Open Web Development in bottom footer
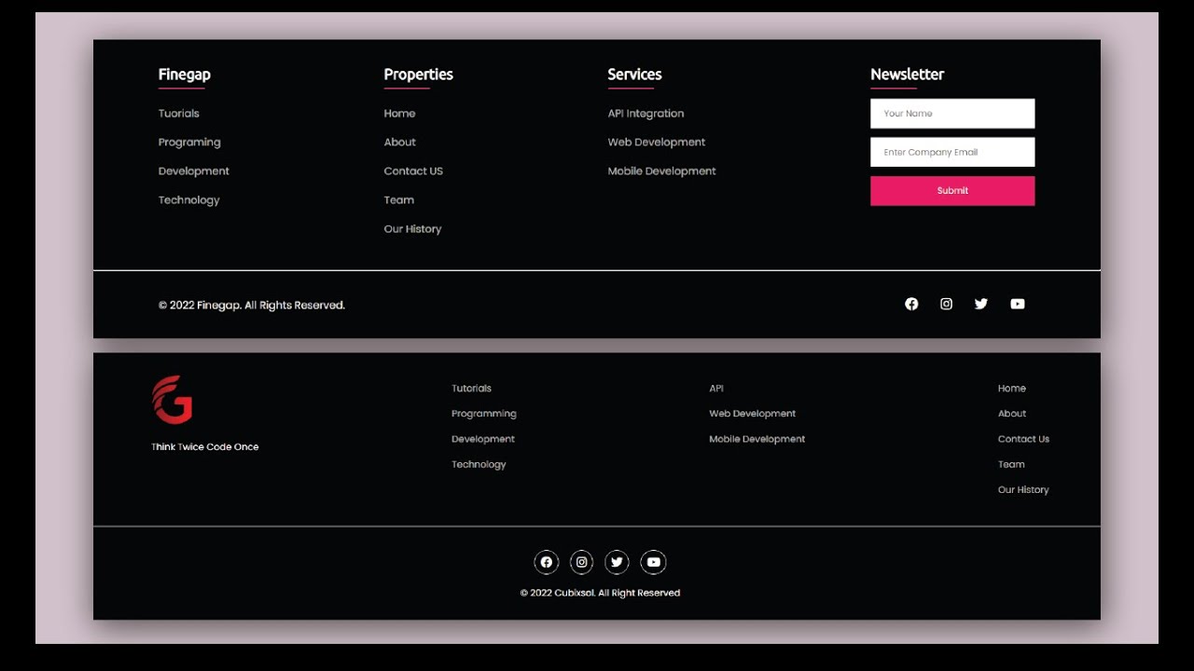 tap(753, 414)
